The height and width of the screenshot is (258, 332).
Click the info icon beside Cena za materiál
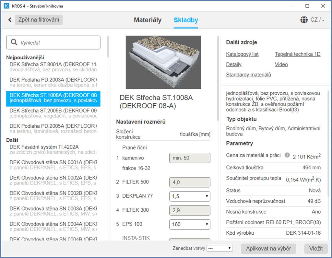(287, 155)
